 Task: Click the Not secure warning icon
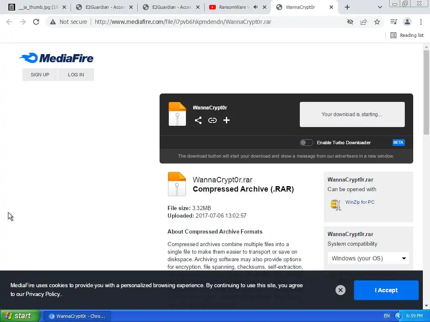[53, 22]
